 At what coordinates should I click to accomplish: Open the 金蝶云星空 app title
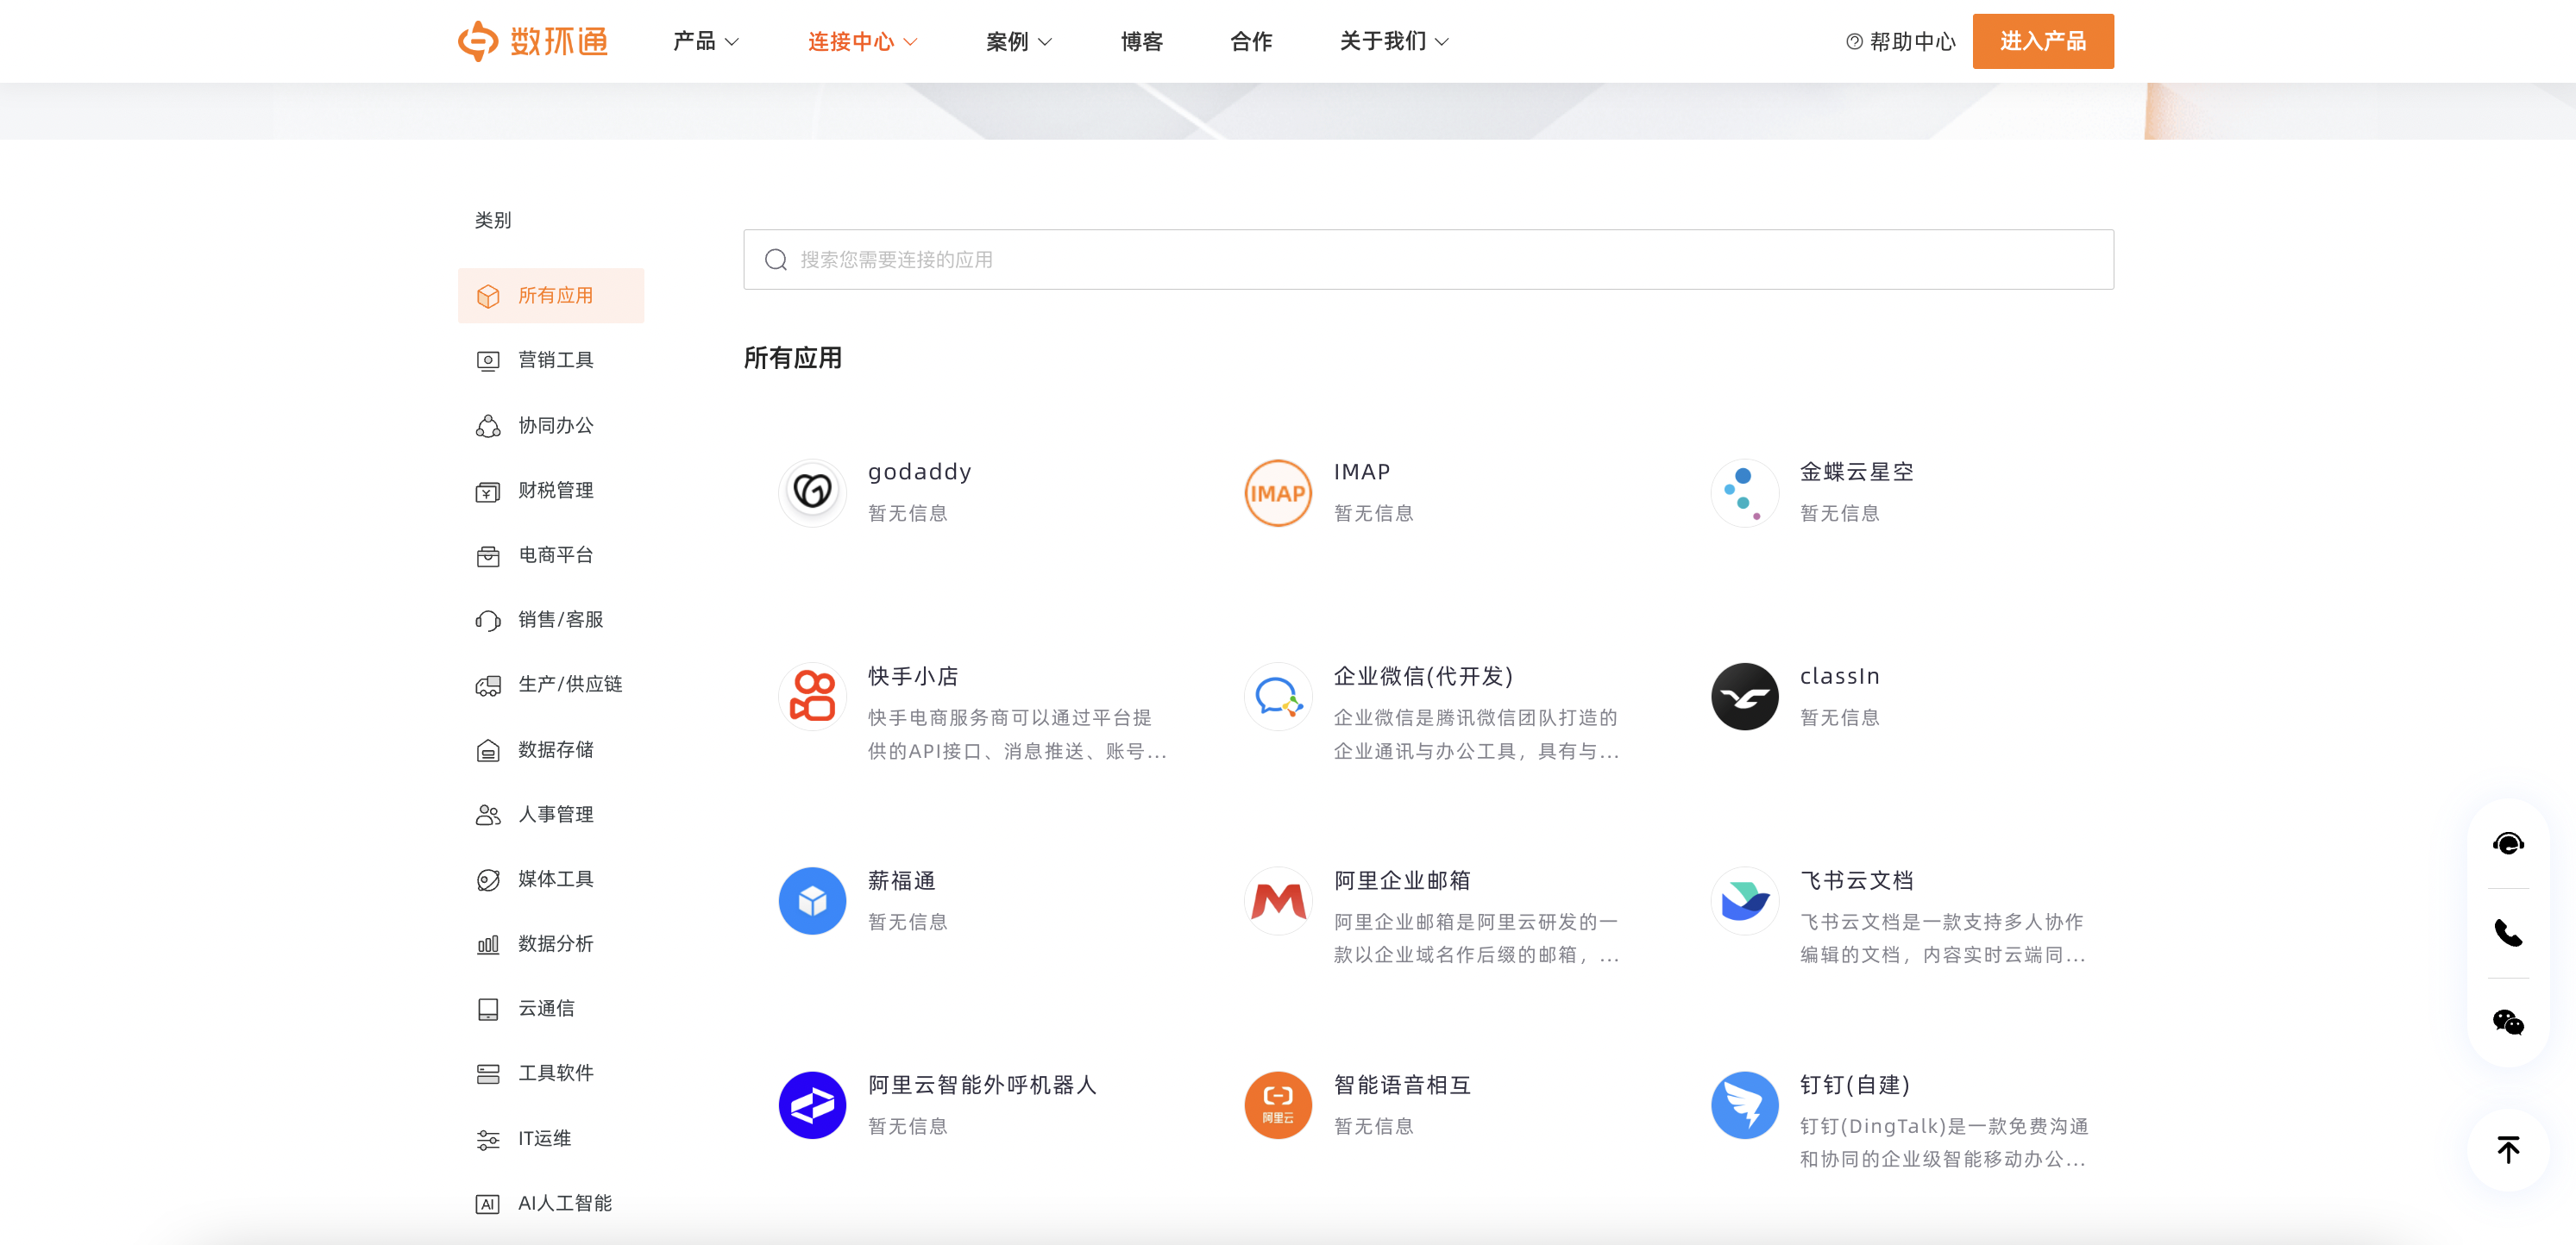[x=1857, y=472]
